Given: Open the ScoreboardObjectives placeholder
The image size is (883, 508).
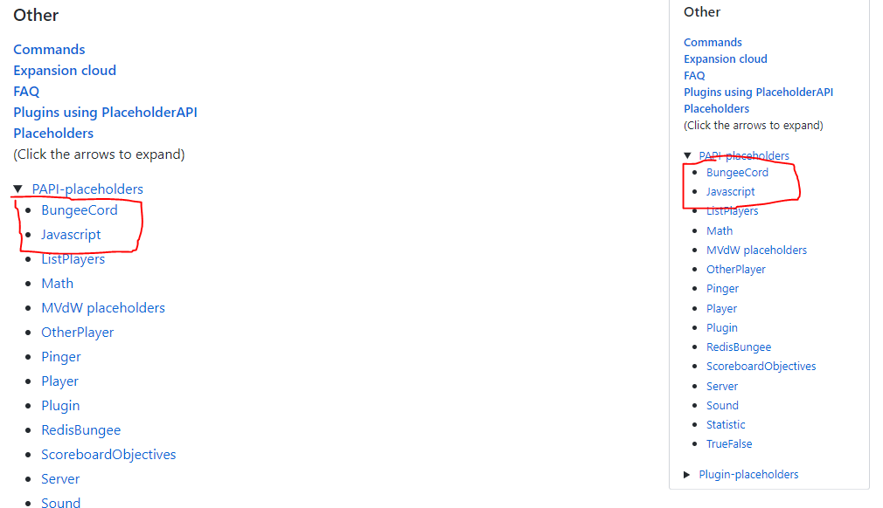Looking at the screenshot, I should point(108,454).
